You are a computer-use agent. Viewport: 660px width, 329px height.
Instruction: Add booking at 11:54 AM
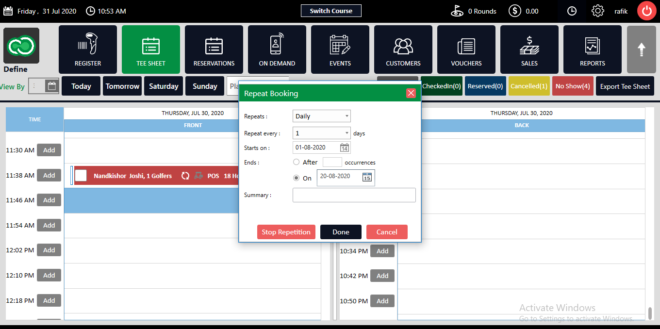pyautogui.click(x=49, y=225)
